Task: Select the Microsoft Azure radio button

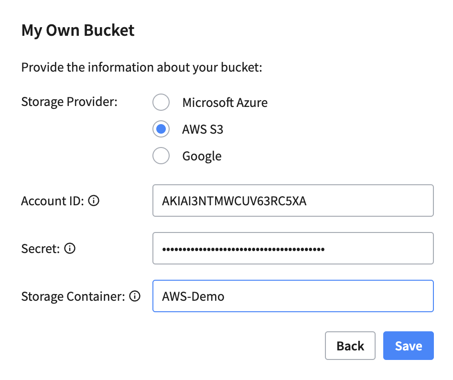Action: (x=161, y=102)
